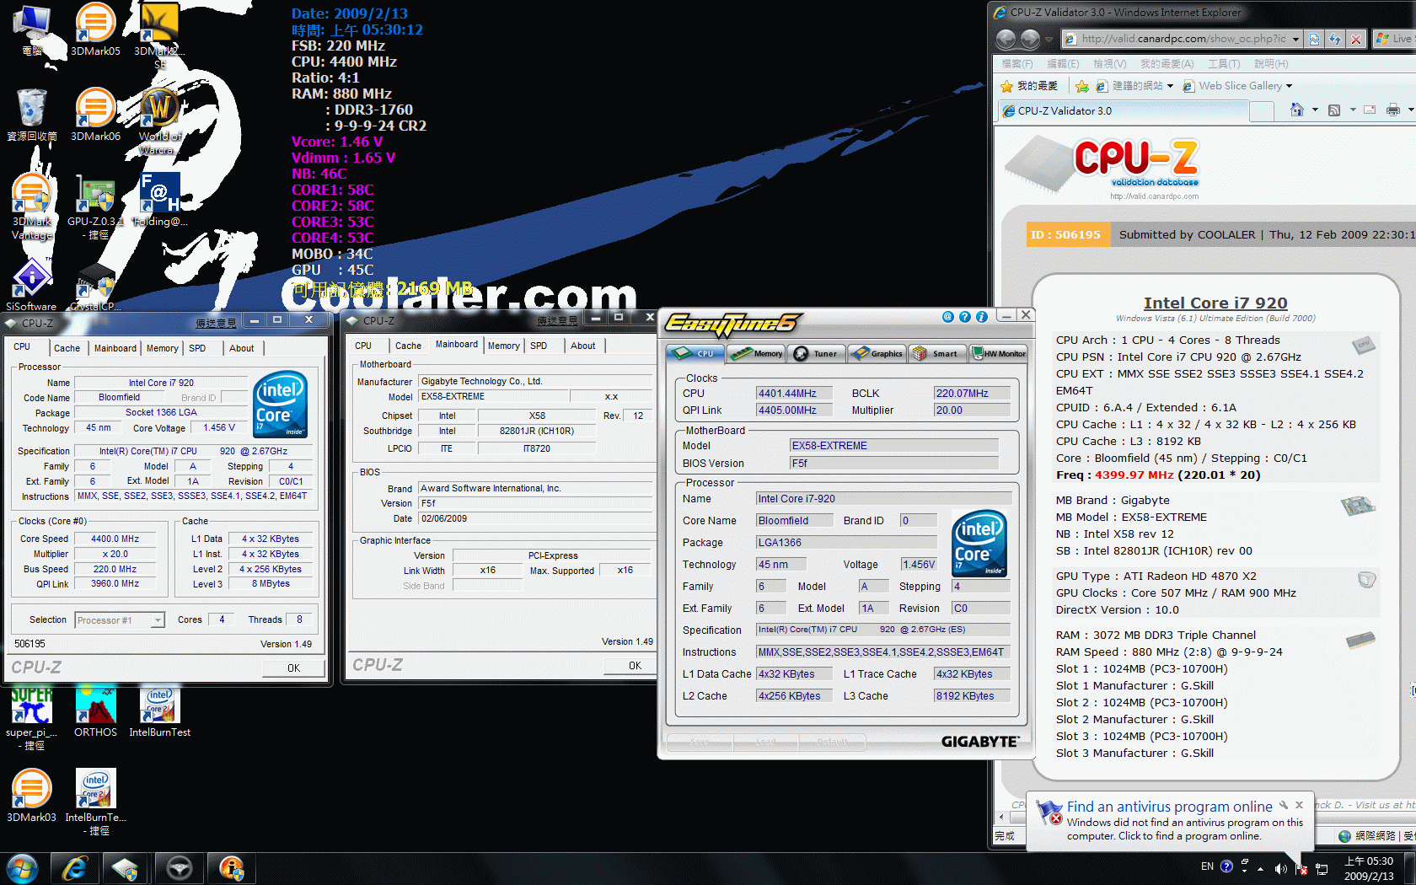Open the ORTHOS desktop icon
The height and width of the screenshot is (885, 1416).
[95, 712]
